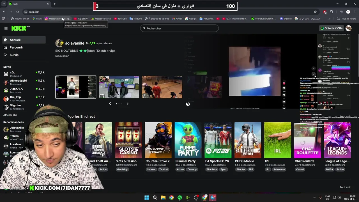This screenshot has height=202, width=359.
Task: Open the Actualités bookmark
Action: tap(206, 19)
